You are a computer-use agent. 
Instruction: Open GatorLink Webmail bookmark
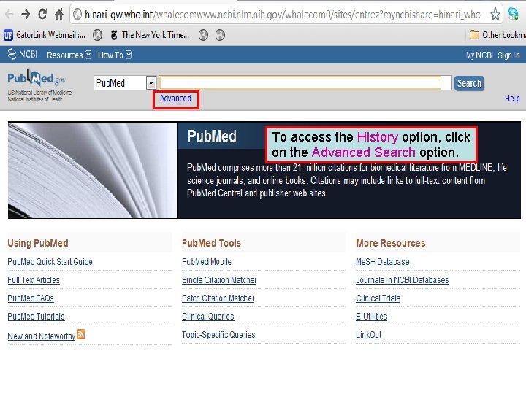pyautogui.click(x=45, y=35)
